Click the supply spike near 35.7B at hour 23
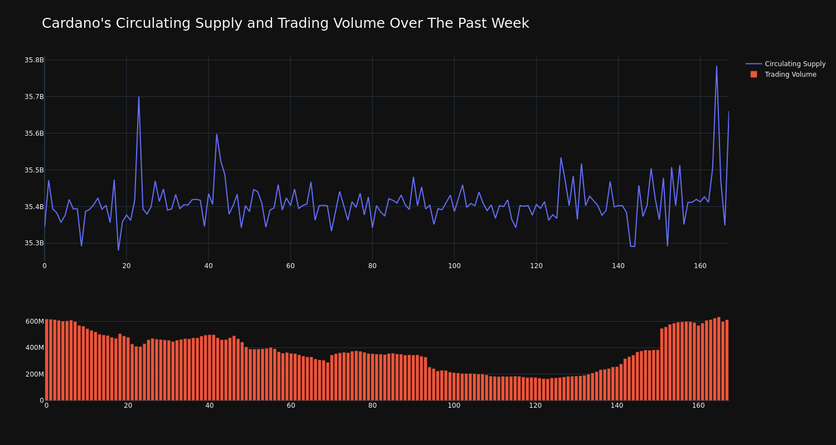This screenshot has height=445, width=836. (x=139, y=97)
